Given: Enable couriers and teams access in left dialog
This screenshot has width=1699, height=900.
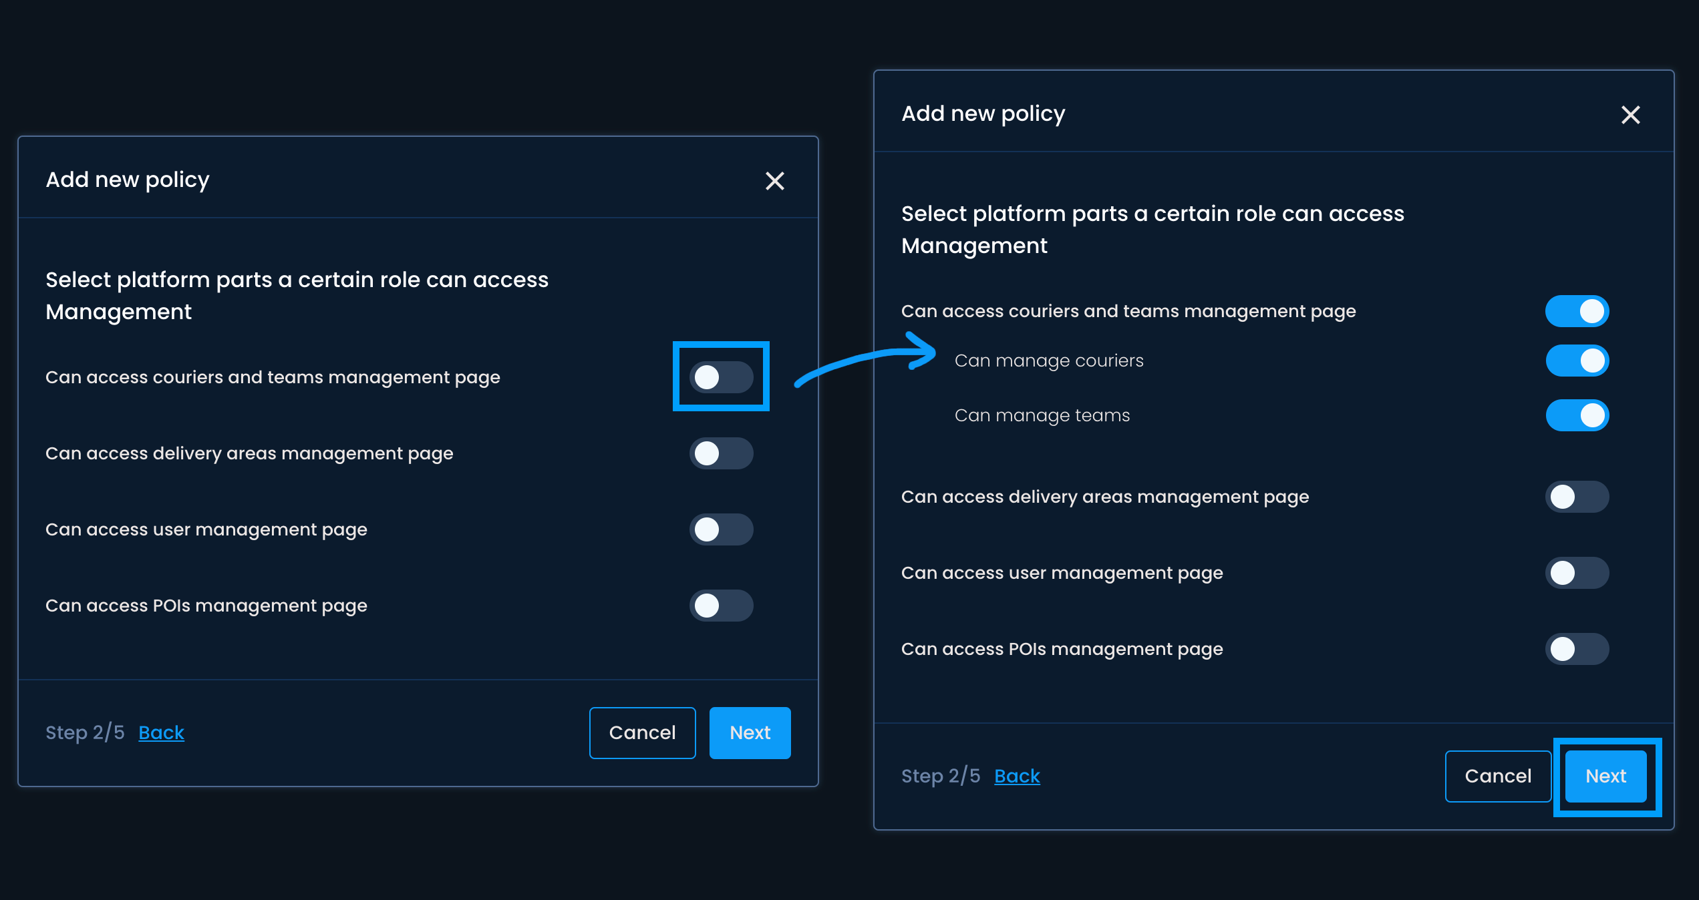Looking at the screenshot, I should (721, 377).
